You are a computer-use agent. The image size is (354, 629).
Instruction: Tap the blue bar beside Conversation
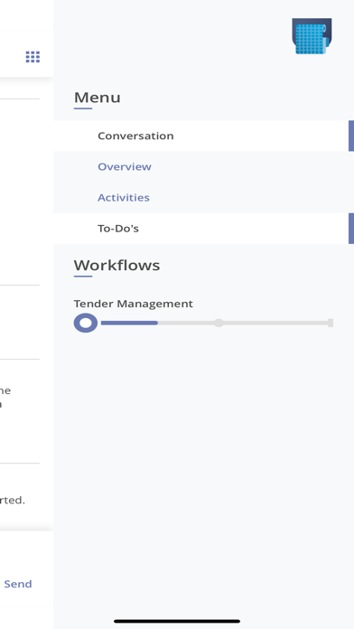[351, 136]
